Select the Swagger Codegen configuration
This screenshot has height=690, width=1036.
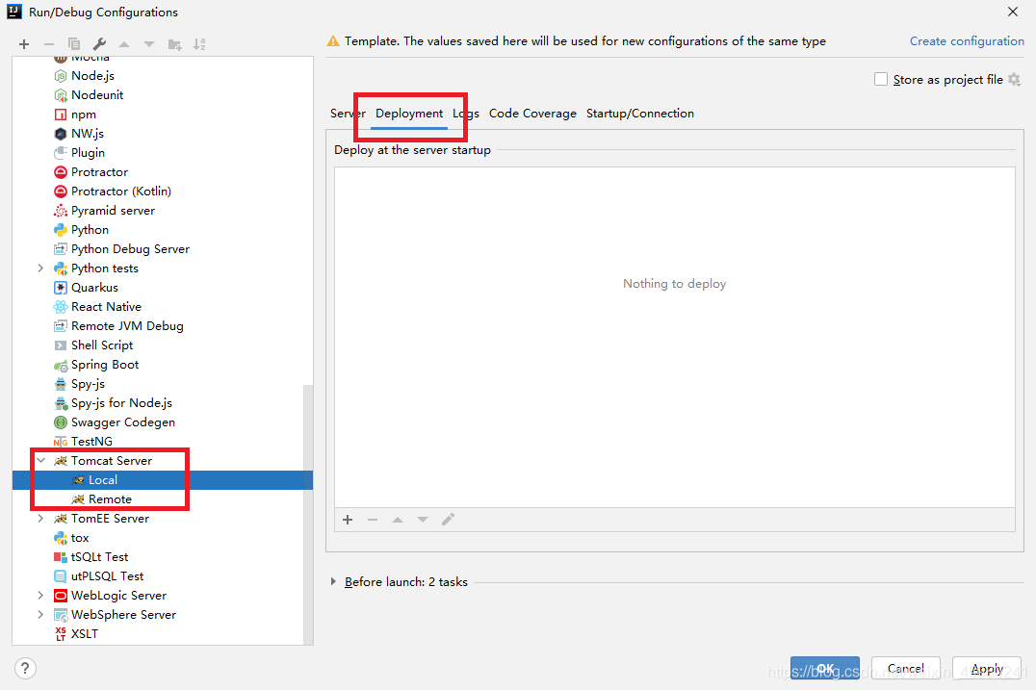pyautogui.click(x=123, y=422)
